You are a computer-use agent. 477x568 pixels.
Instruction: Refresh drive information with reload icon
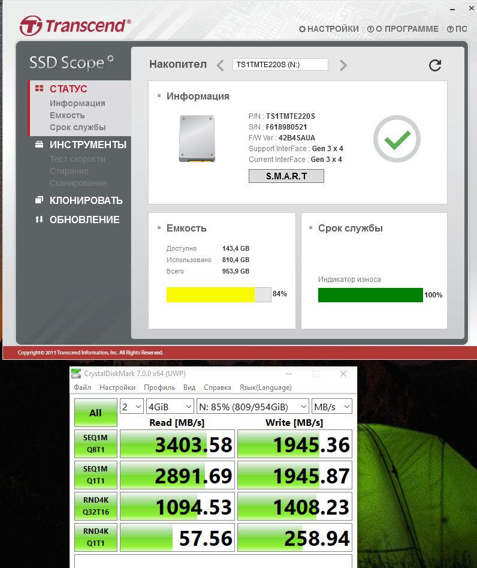click(435, 65)
